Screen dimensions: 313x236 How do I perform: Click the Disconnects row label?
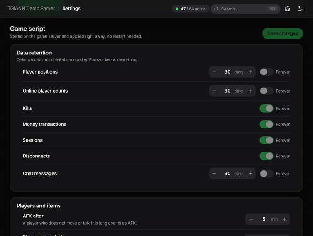tap(36, 156)
